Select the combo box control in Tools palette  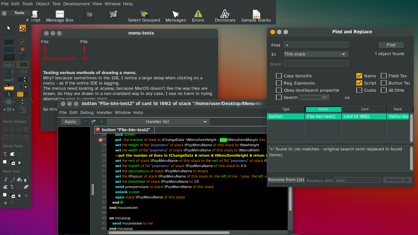[x=23, y=87]
